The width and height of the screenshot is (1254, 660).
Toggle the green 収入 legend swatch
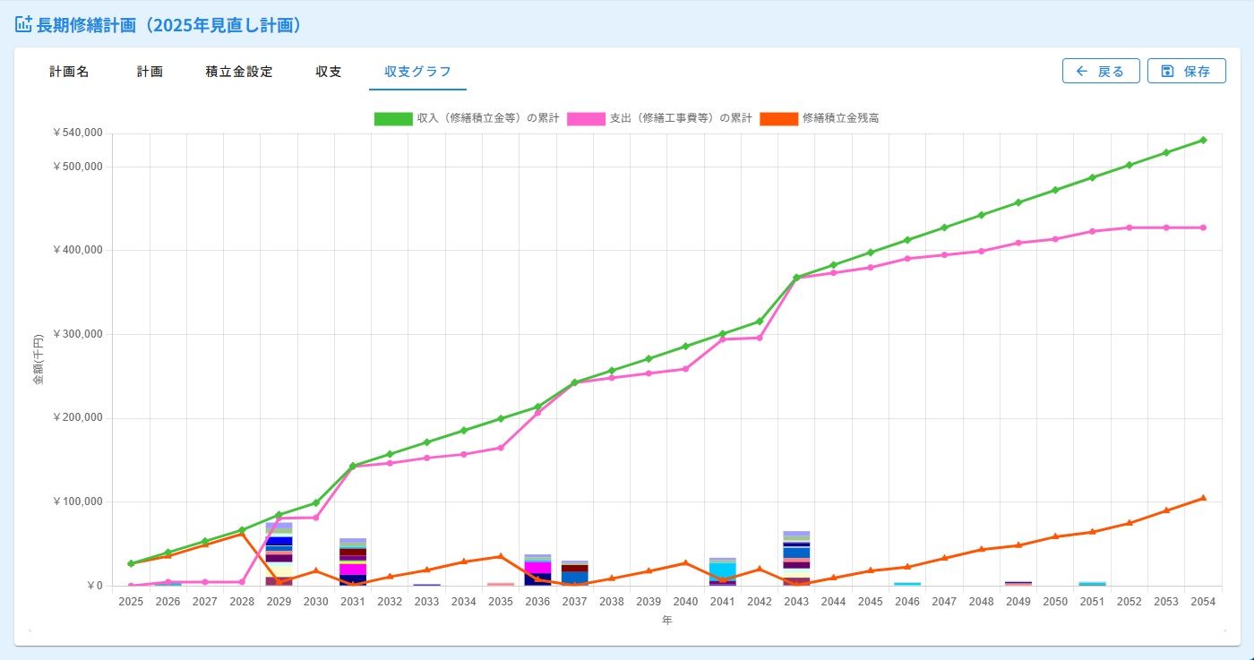click(x=393, y=118)
